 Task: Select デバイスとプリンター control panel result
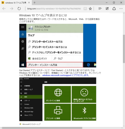(x=55, y=28)
